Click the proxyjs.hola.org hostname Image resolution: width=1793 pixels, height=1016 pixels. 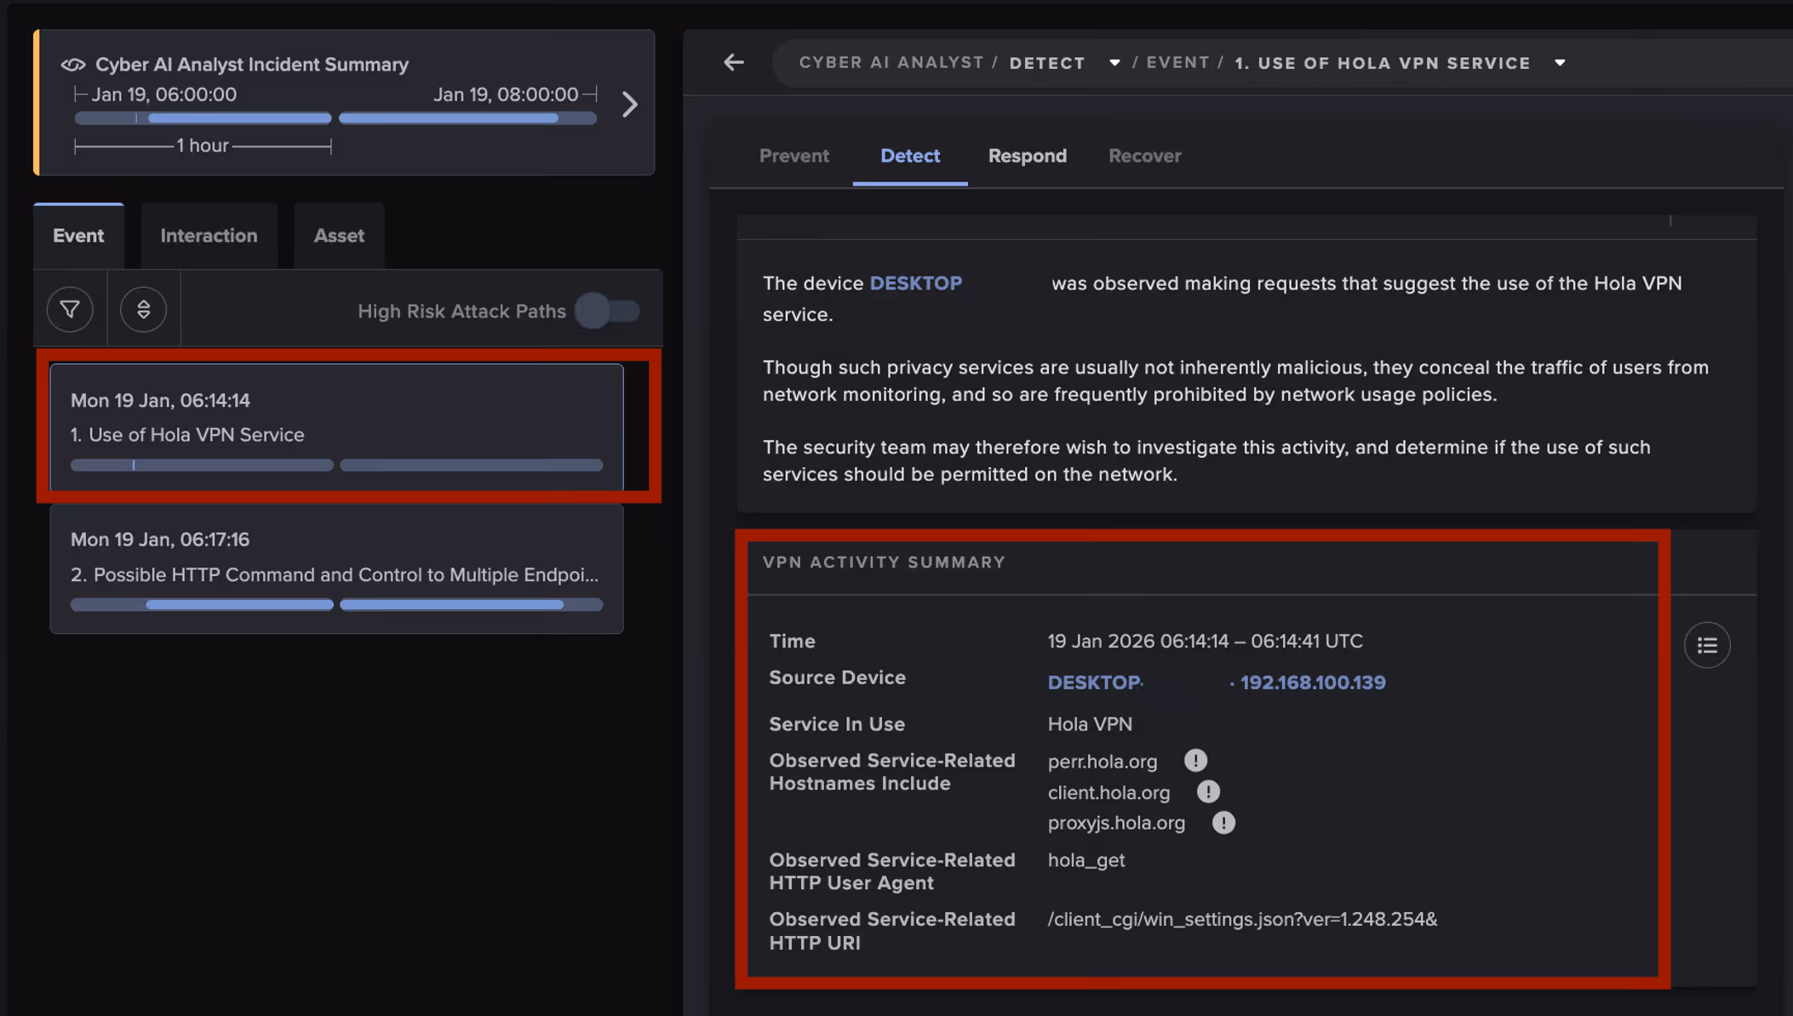pyautogui.click(x=1116, y=823)
